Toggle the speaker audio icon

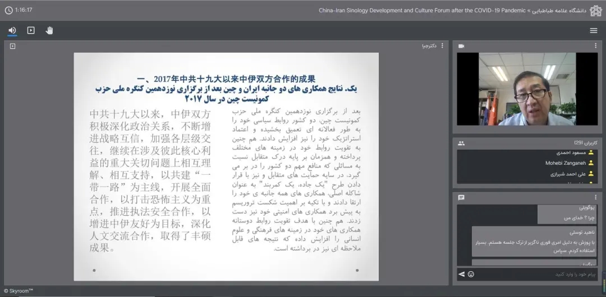coord(12,30)
